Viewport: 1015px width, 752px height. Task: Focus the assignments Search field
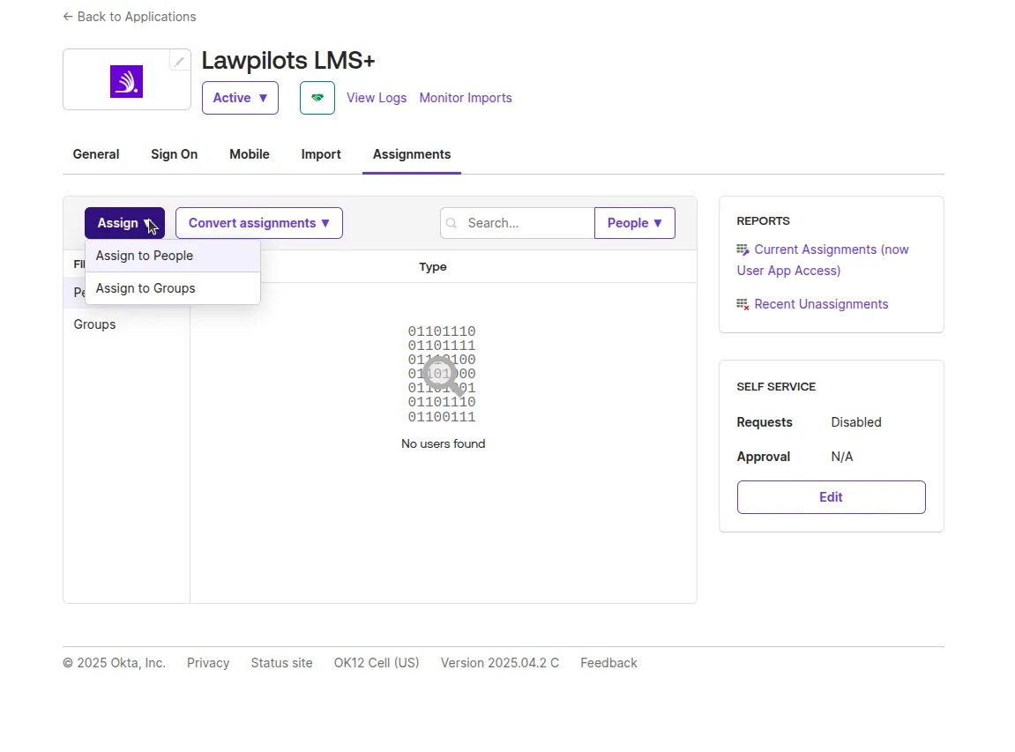pyautogui.click(x=518, y=223)
